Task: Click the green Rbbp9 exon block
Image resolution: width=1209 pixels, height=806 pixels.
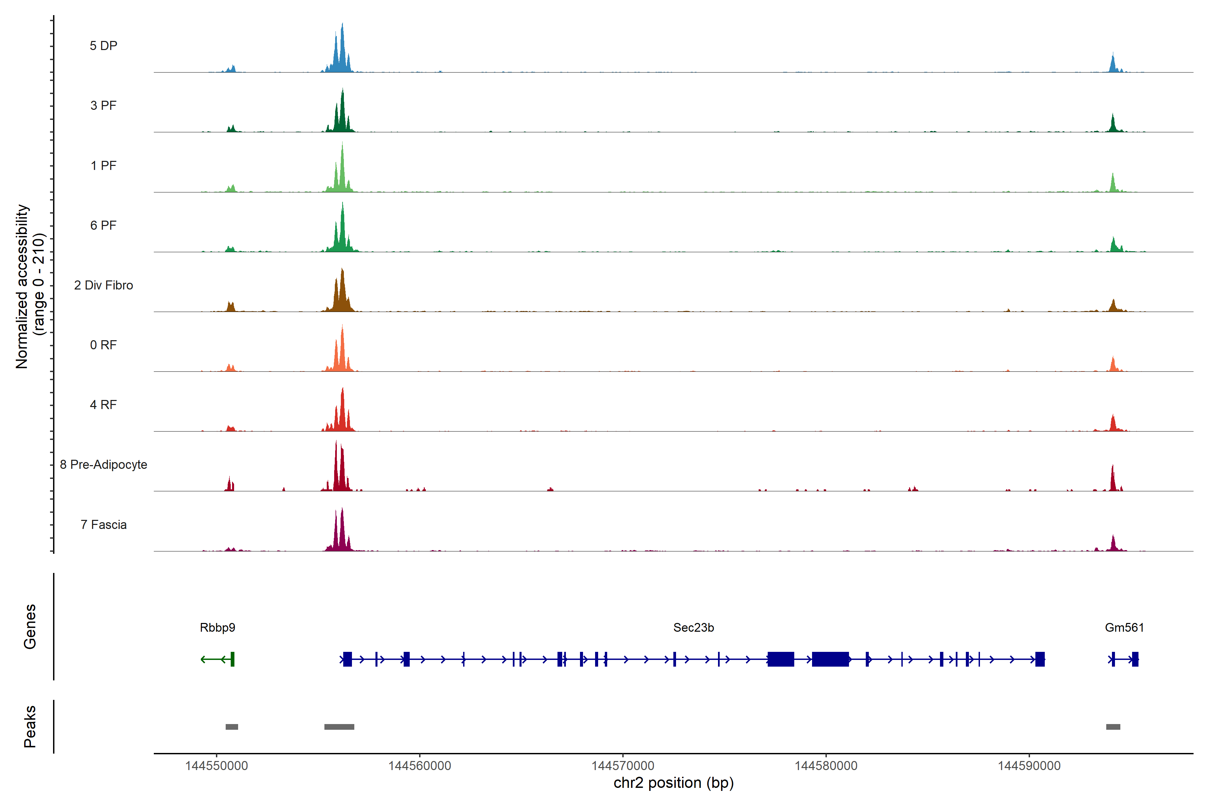Action: (x=232, y=659)
